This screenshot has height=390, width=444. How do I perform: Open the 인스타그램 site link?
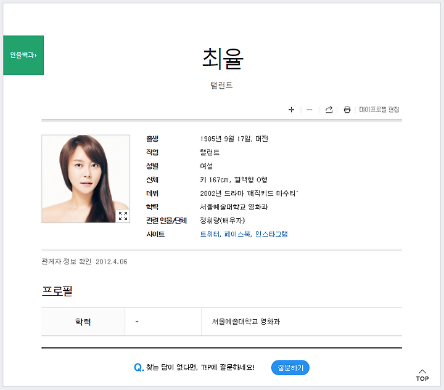point(271,234)
